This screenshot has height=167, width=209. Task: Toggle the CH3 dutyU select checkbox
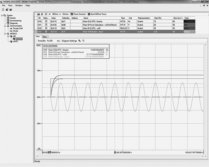pos(46,32)
